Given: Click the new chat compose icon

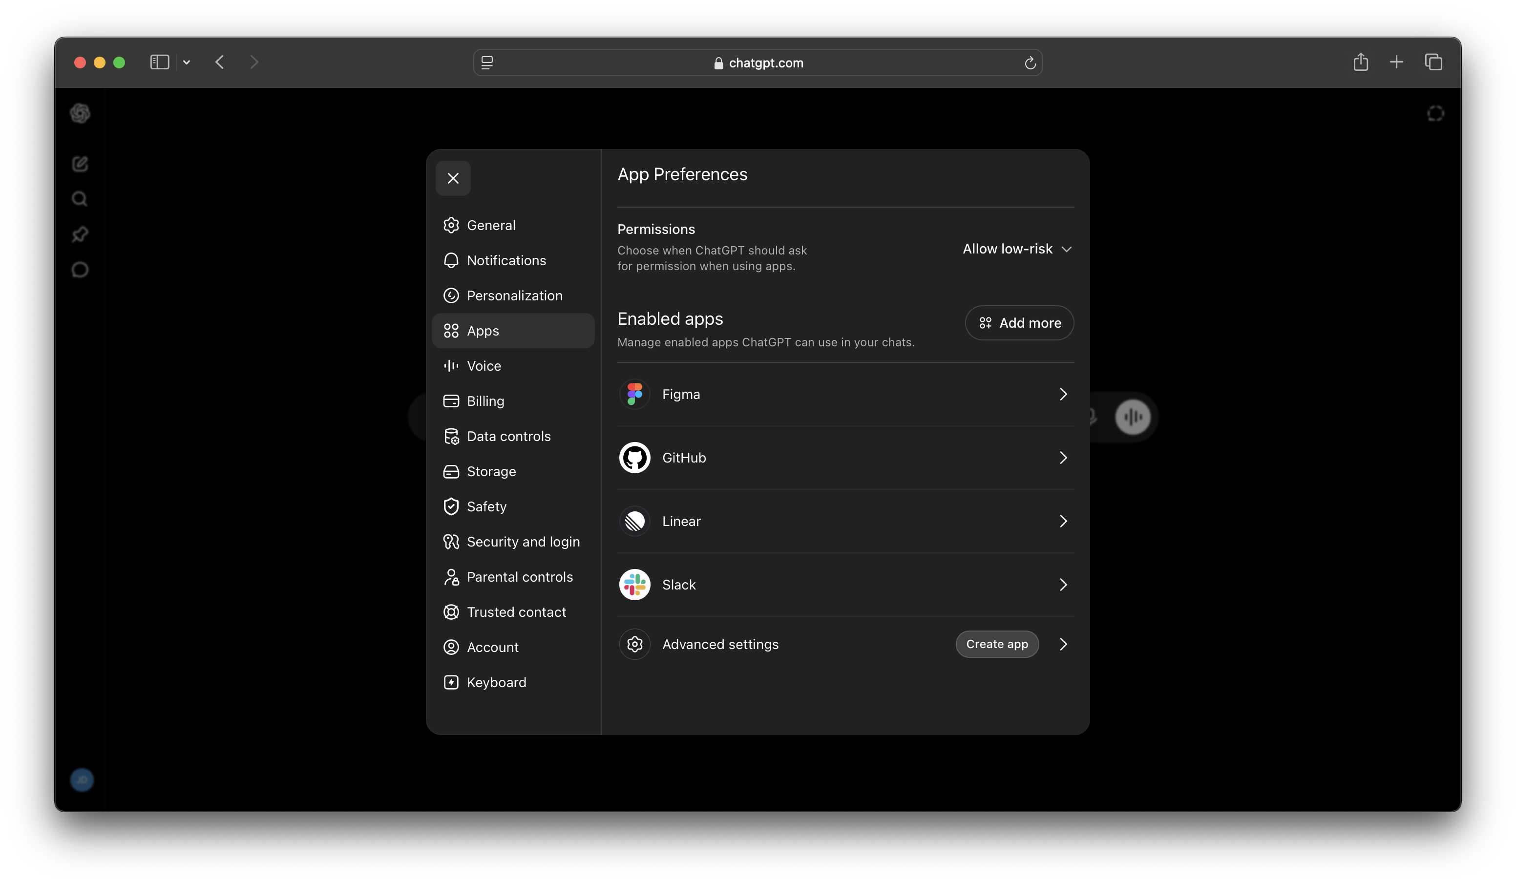Looking at the screenshot, I should pos(80,164).
